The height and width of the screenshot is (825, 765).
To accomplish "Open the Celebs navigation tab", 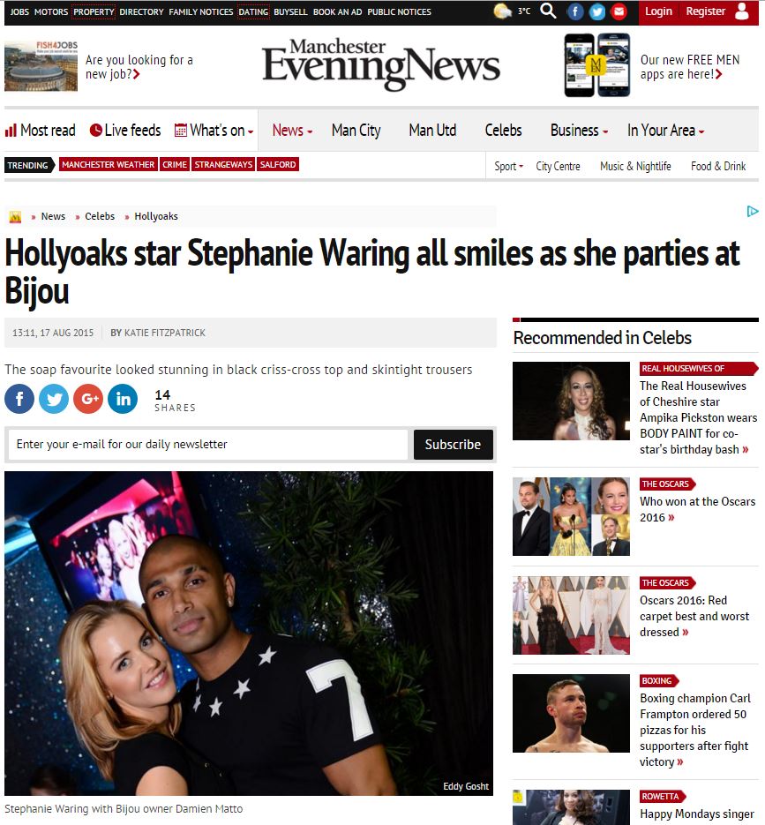I will click(x=503, y=130).
